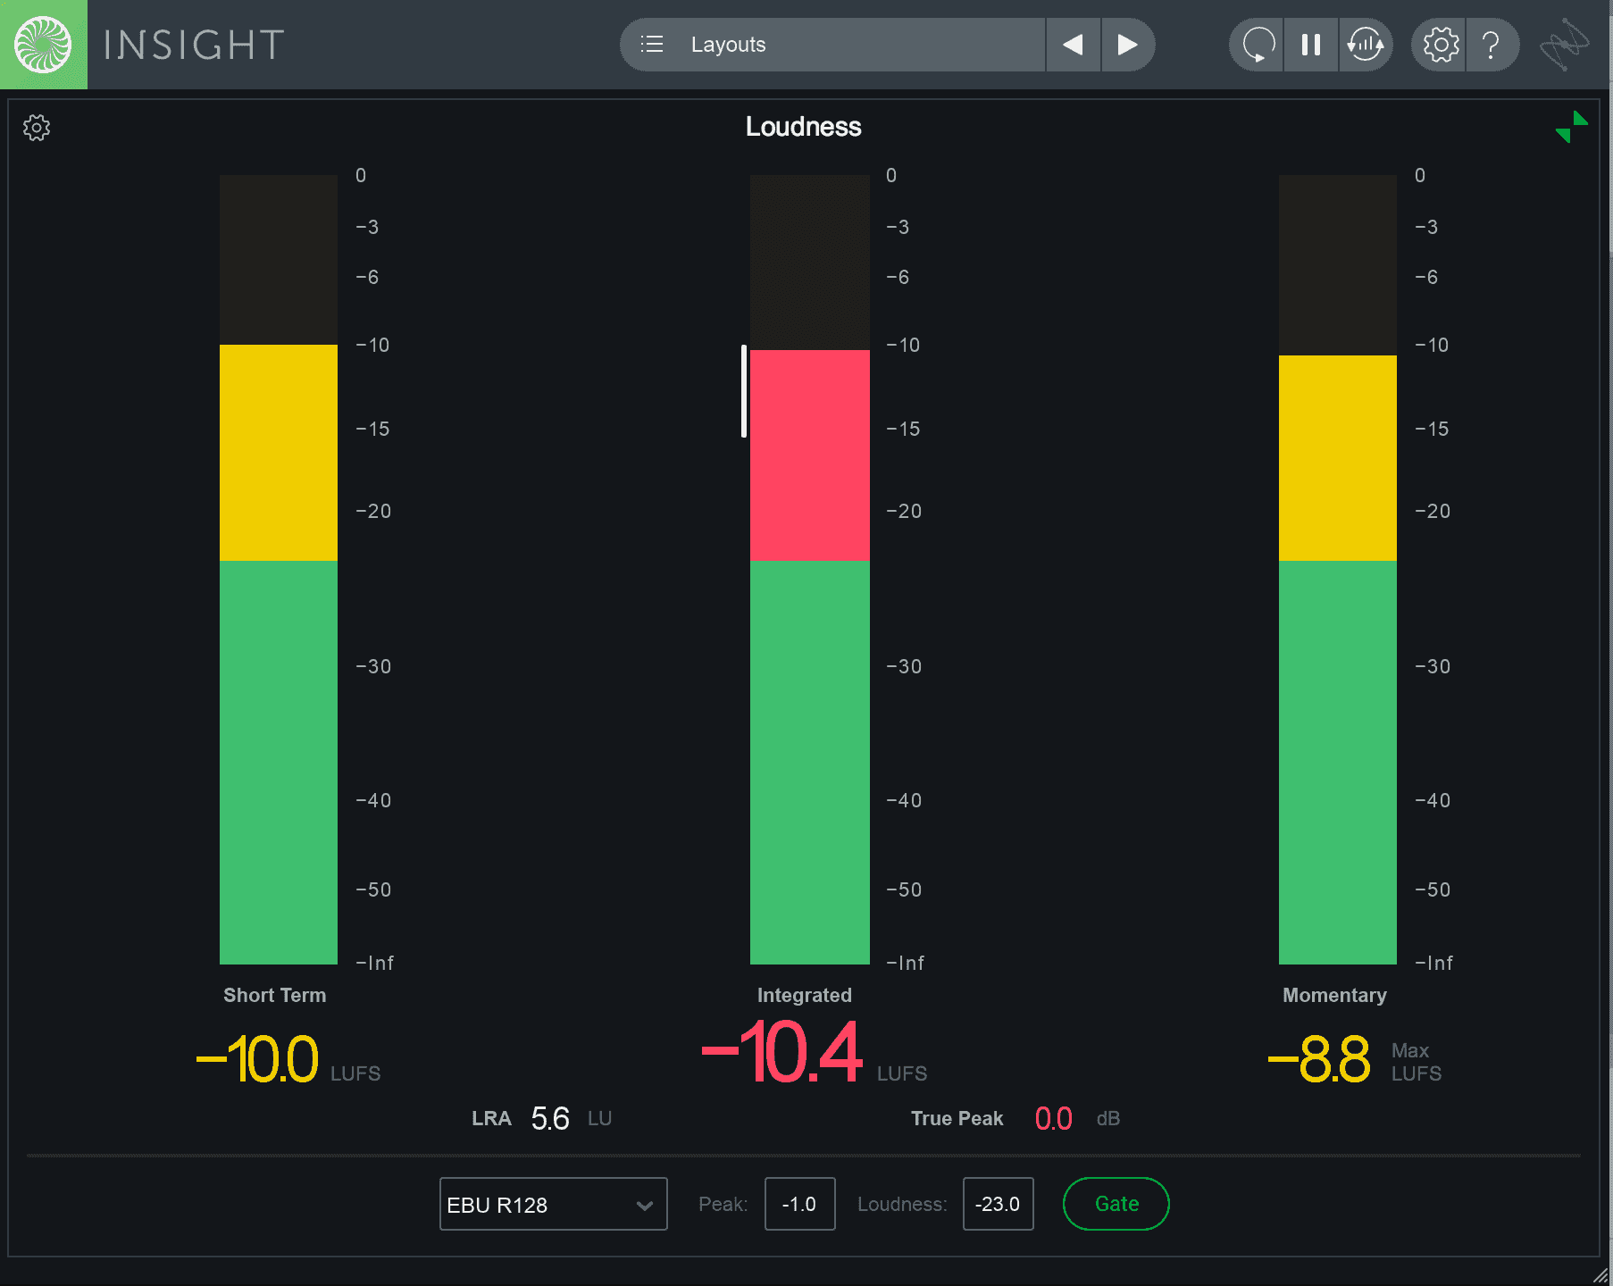Click the iZotope Insight logo icon
The height and width of the screenshot is (1286, 1613).
coord(43,45)
